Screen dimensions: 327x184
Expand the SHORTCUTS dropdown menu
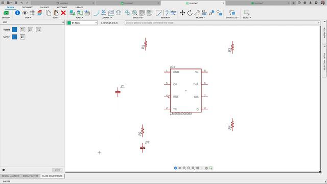tap(232, 18)
